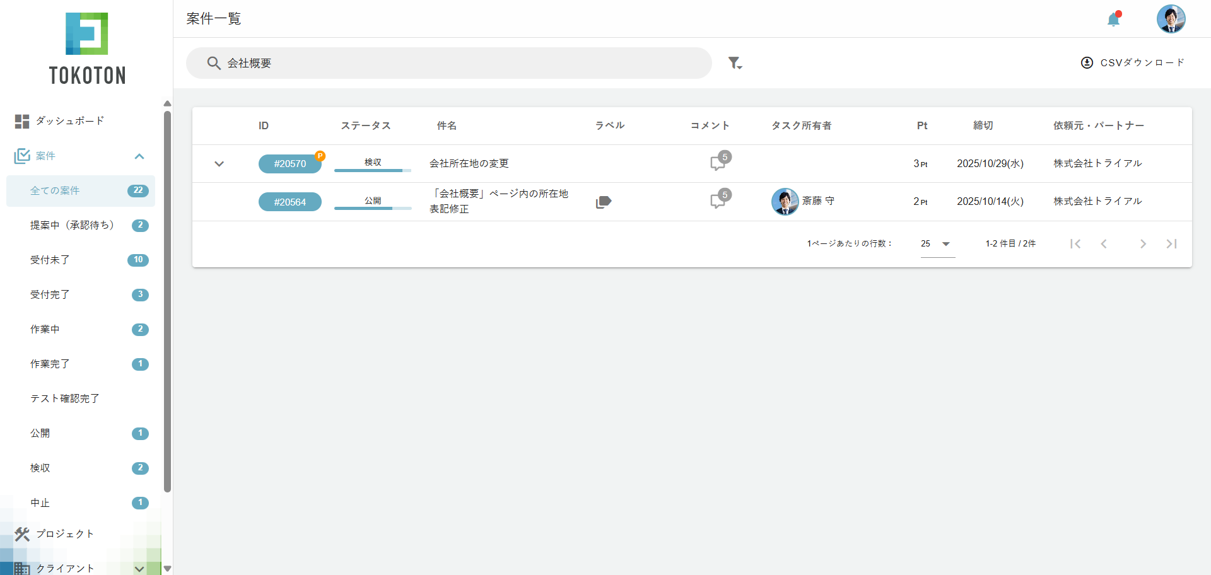Click the status bar labeled 検収

coord(372,165)
